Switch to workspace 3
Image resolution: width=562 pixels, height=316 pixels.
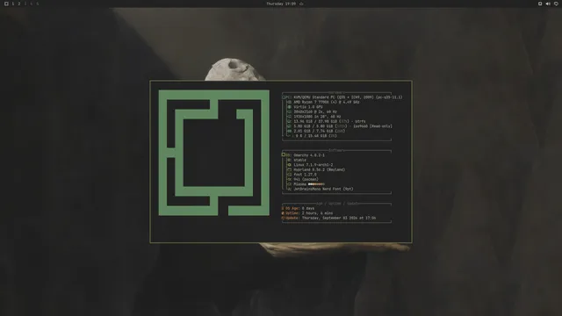(25, 4)
